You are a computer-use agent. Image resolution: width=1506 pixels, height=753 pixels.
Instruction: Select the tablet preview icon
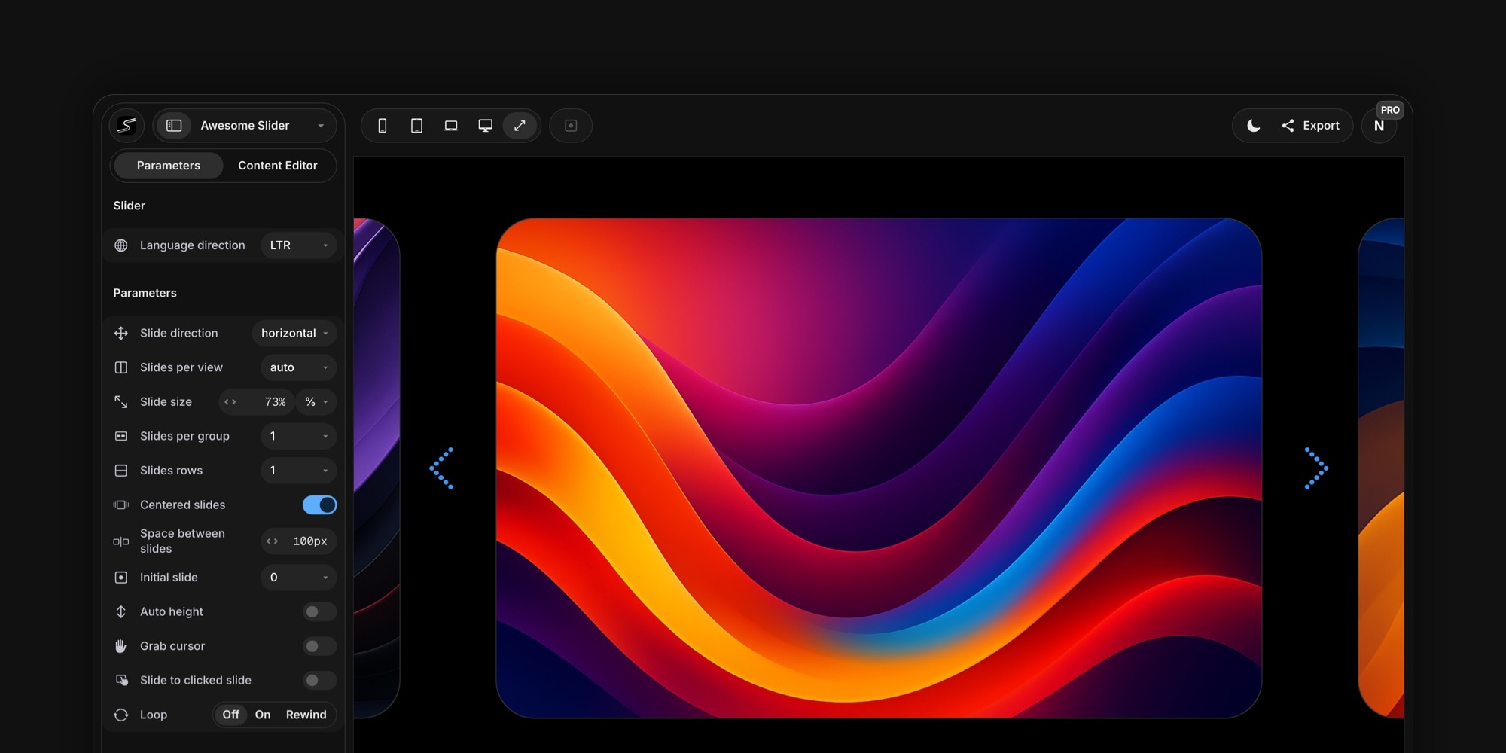click(416, 126)
